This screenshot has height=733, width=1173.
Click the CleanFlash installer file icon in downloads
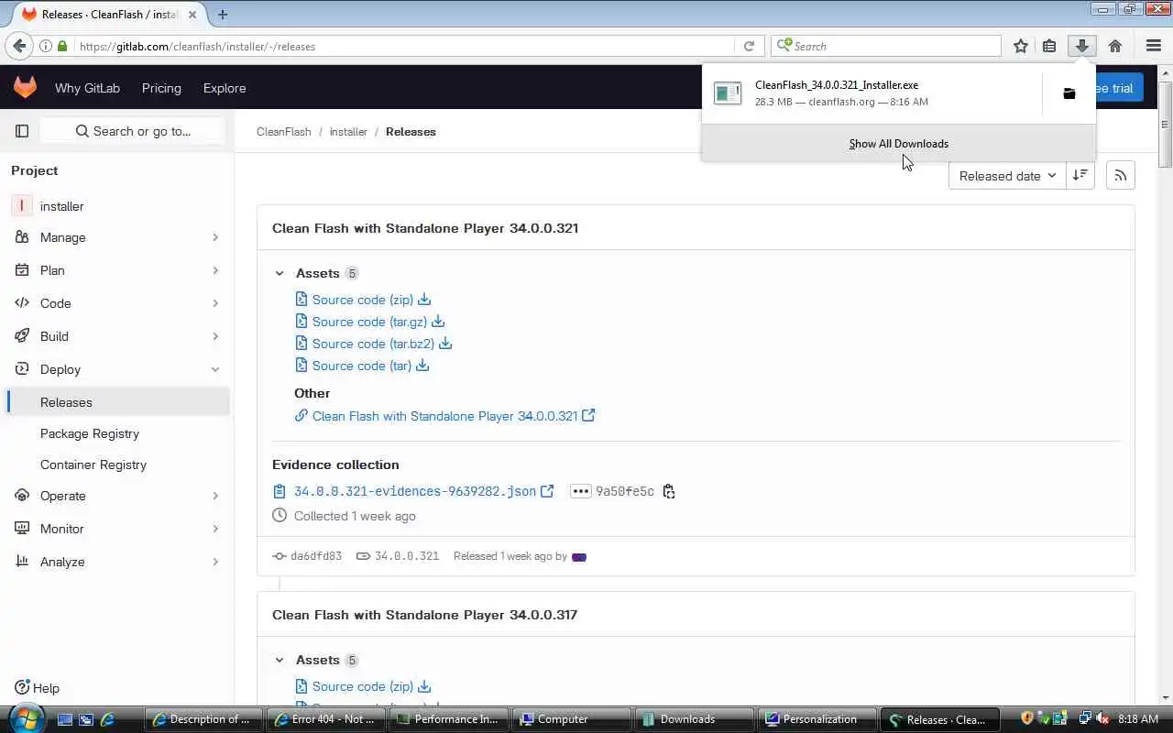(728, 93)
